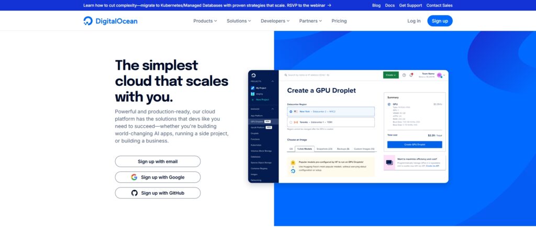Click the 'Total cost' label in the Summary card
Screen dimensions: 536x232
(393, 135)
